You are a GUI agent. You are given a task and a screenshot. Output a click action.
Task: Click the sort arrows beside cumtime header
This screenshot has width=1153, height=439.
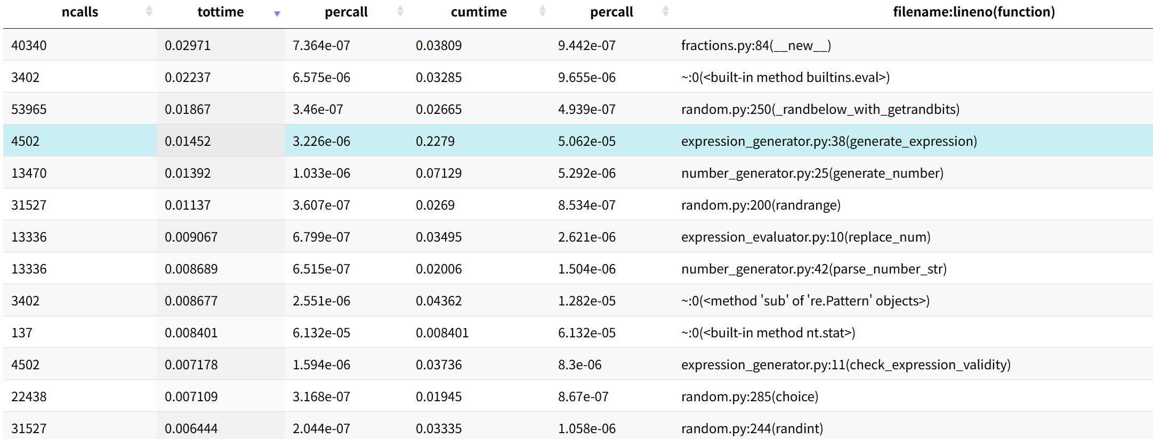(543, 11)
